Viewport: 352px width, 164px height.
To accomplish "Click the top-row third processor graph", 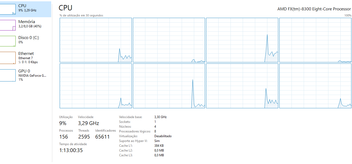I will (242, 40).
